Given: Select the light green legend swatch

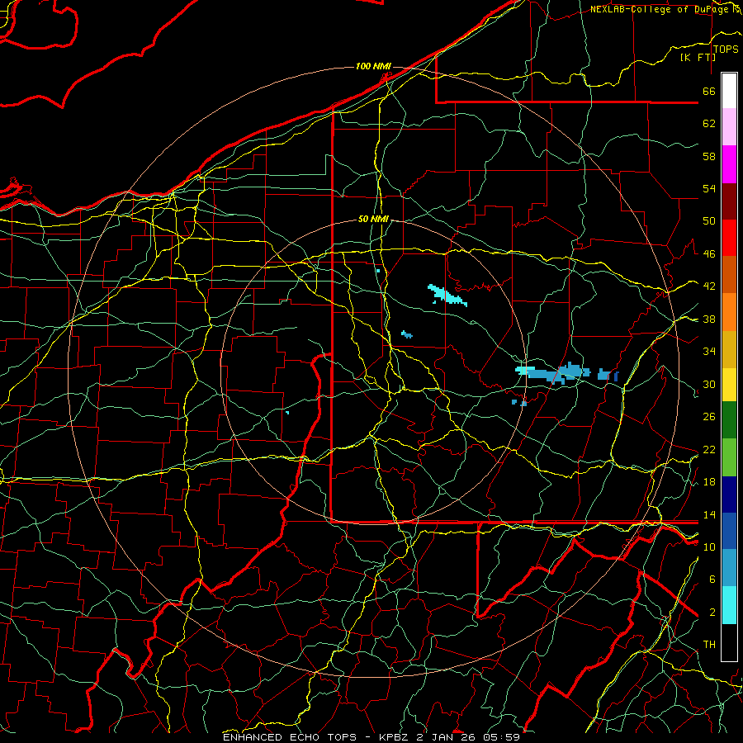Looking at the screenshot, I should (729, 457).
